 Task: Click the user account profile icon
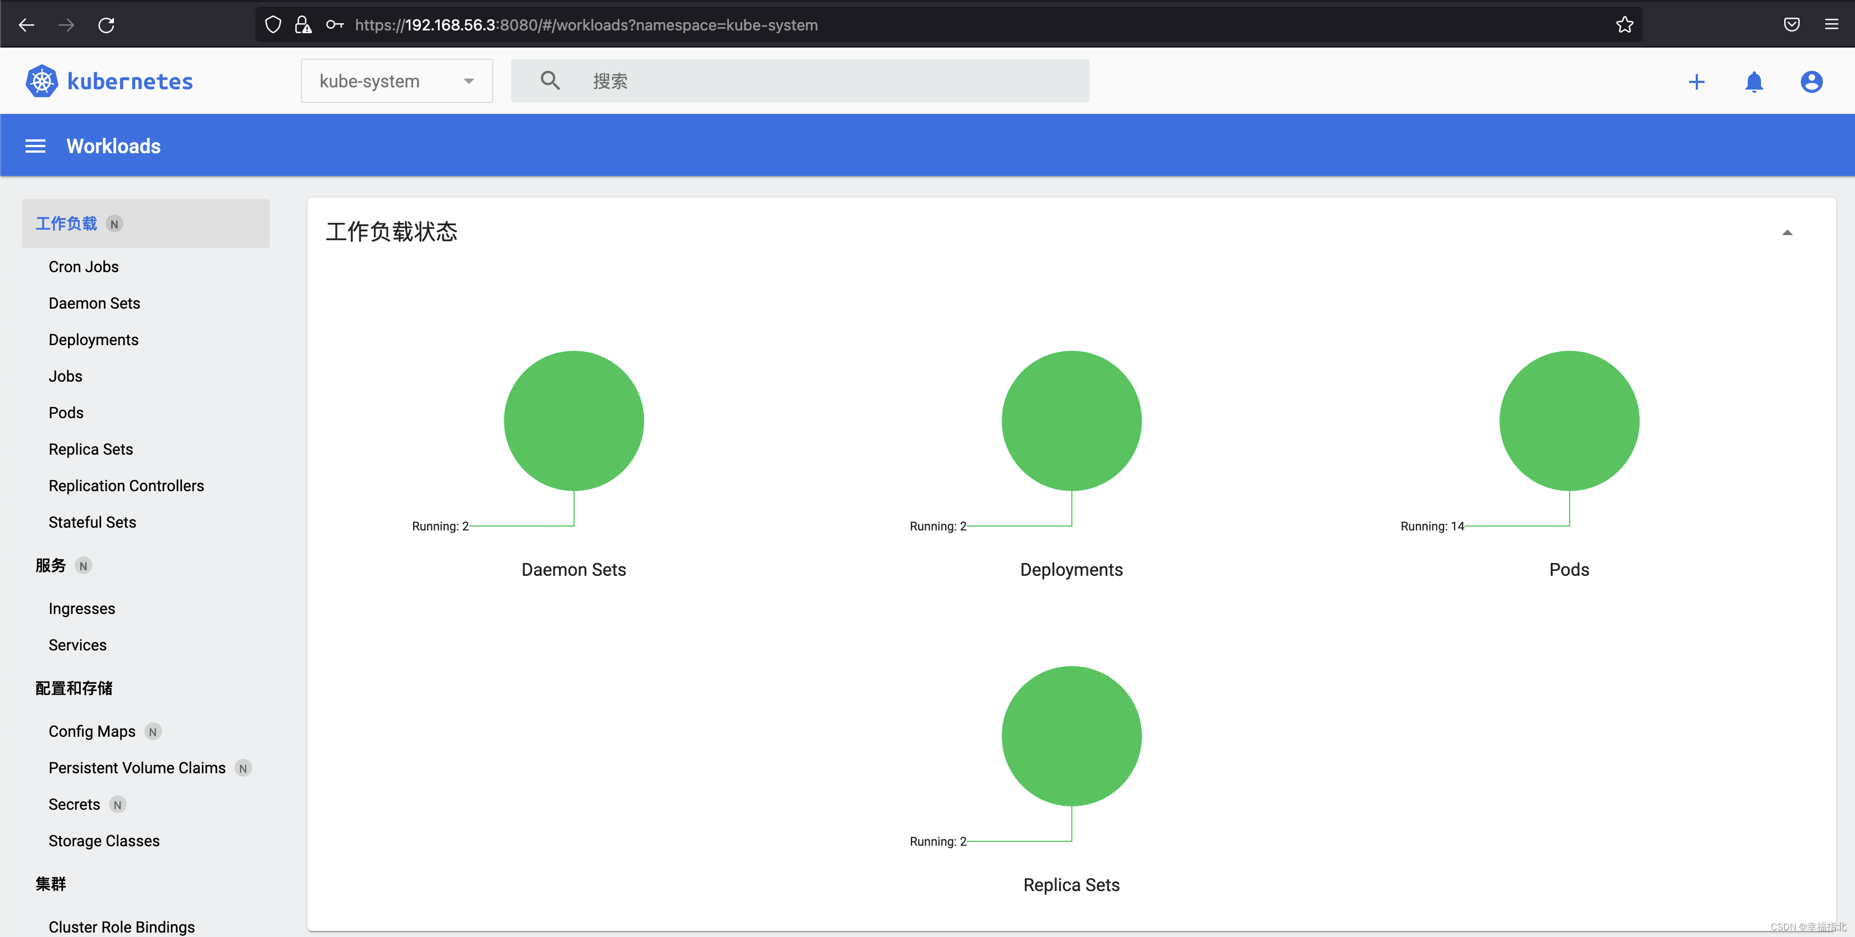point(1812,80)
